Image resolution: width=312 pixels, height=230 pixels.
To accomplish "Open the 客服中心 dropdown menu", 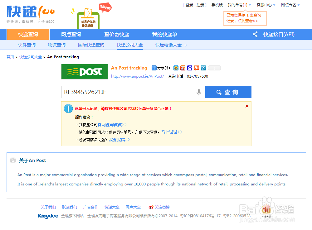I will pos(266,5).
